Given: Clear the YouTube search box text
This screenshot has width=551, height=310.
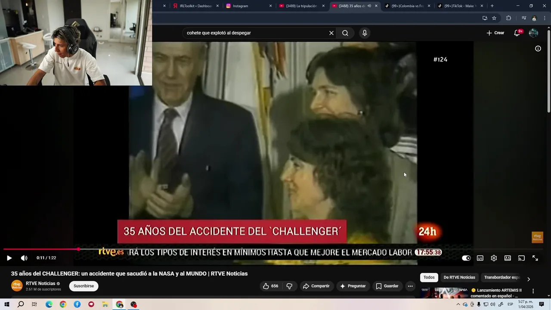Looking at the screenshot, I should 331,33.
